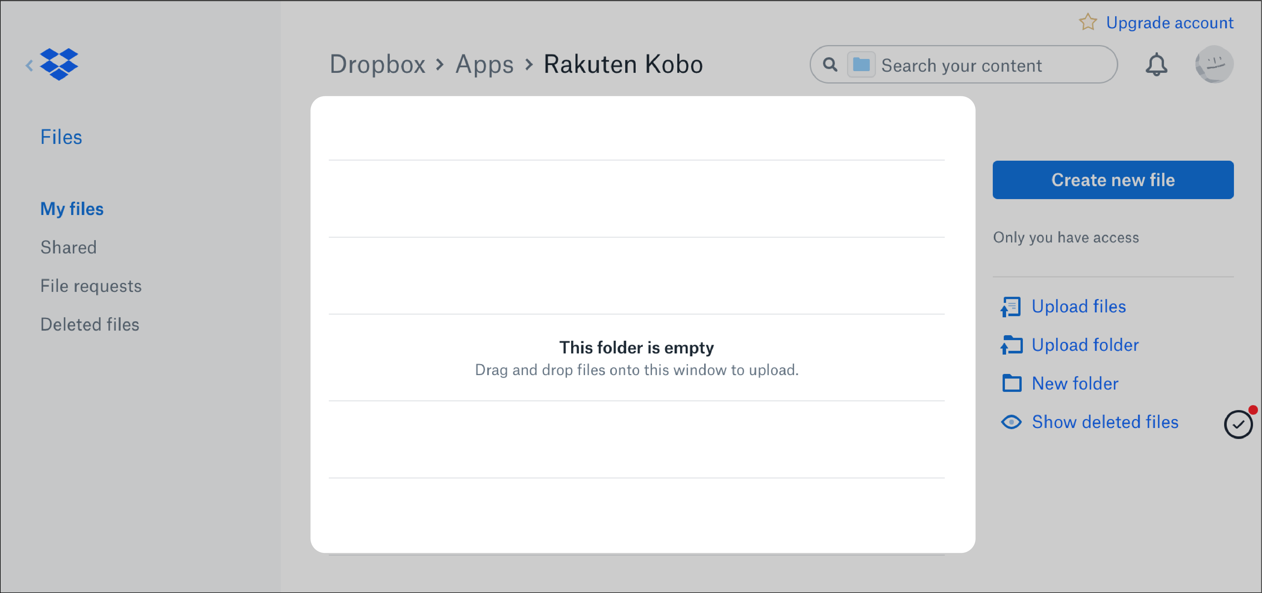The height and width of the screenshot is (593, 1262).
Task: Click the Upload files icon
Action: point(1011,307)
